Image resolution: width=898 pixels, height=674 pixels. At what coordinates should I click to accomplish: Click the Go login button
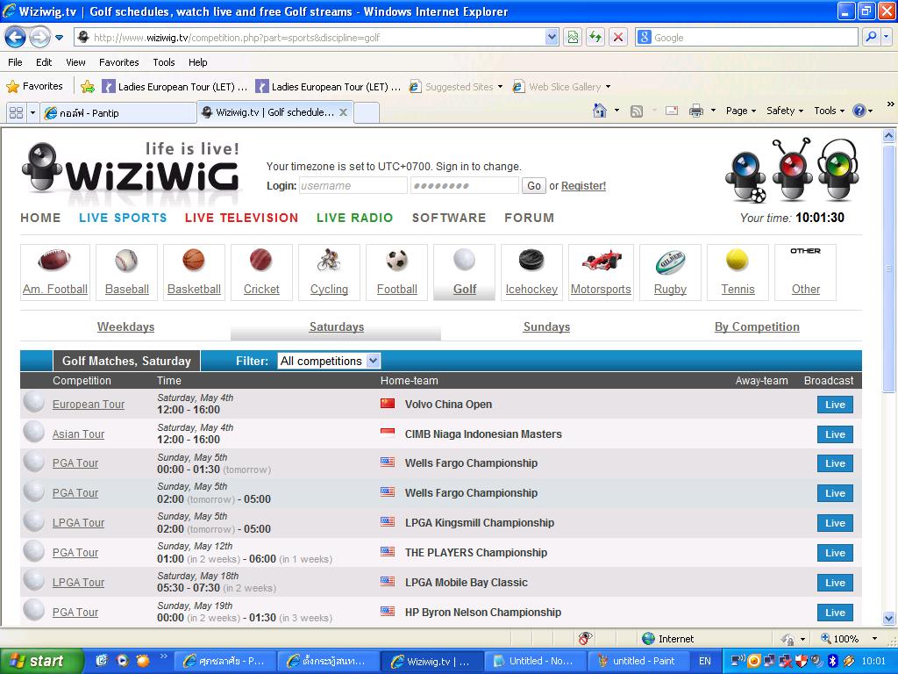coord(534,186)
